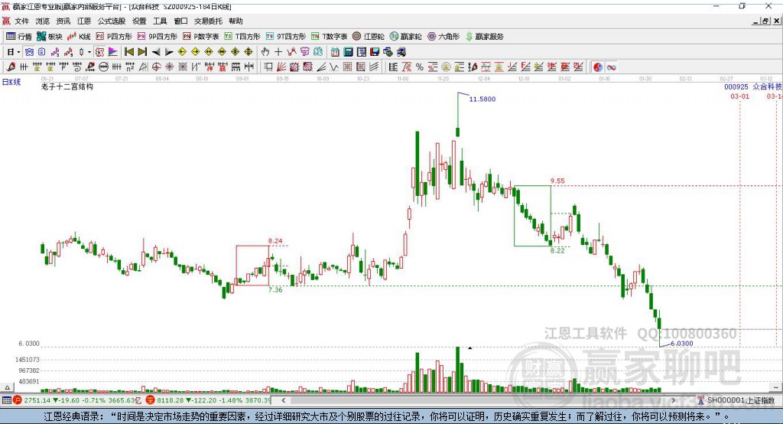The image size is (783, 424).
Task: Open the calendar date icon
Action: tap(335, 52)
